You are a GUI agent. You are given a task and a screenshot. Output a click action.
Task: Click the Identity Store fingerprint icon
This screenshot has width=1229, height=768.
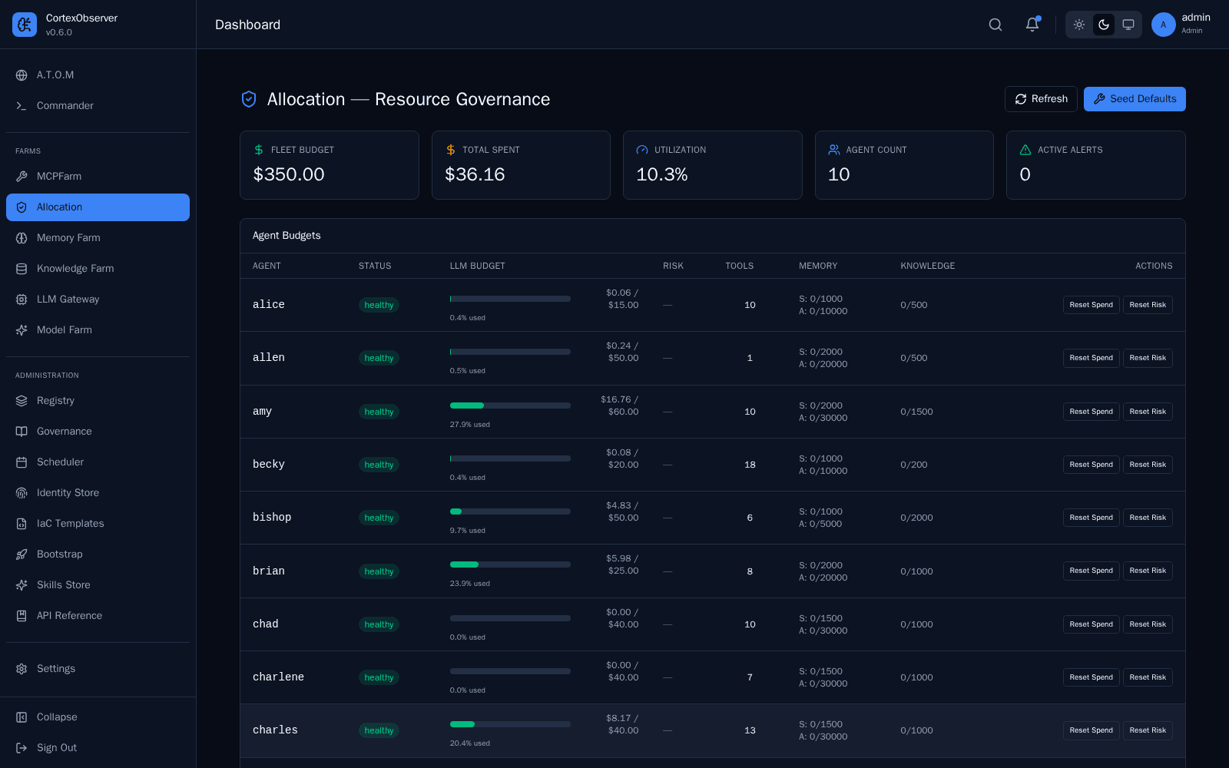click(x=22, y=493)
